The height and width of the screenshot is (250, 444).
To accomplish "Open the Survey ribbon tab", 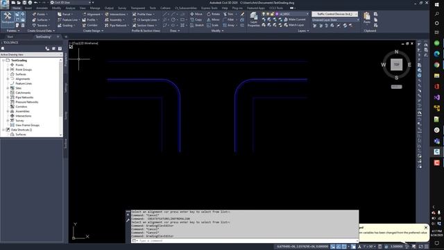I will pos(122,8).
